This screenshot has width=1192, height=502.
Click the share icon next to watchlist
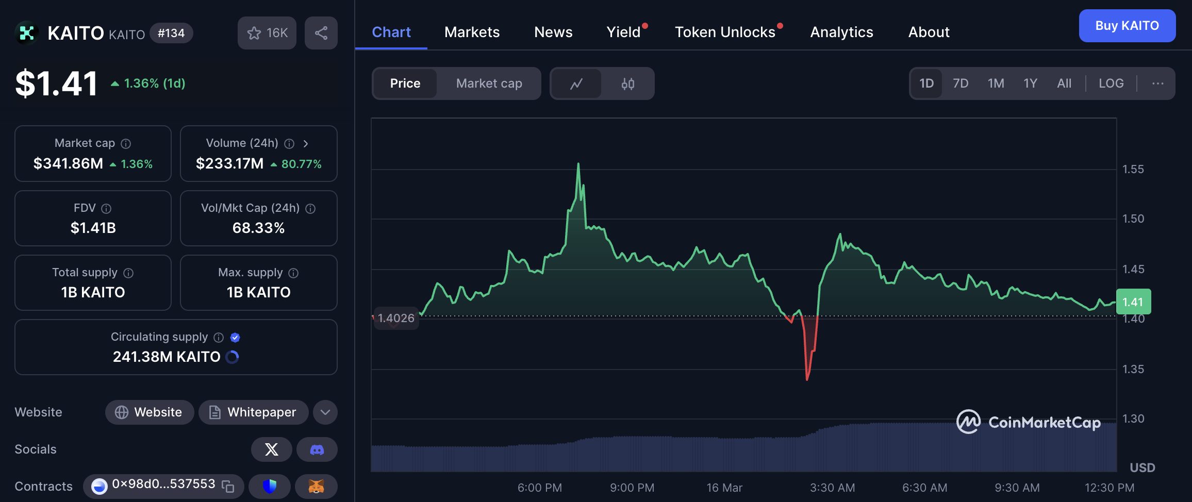click(x=321, y=33)
